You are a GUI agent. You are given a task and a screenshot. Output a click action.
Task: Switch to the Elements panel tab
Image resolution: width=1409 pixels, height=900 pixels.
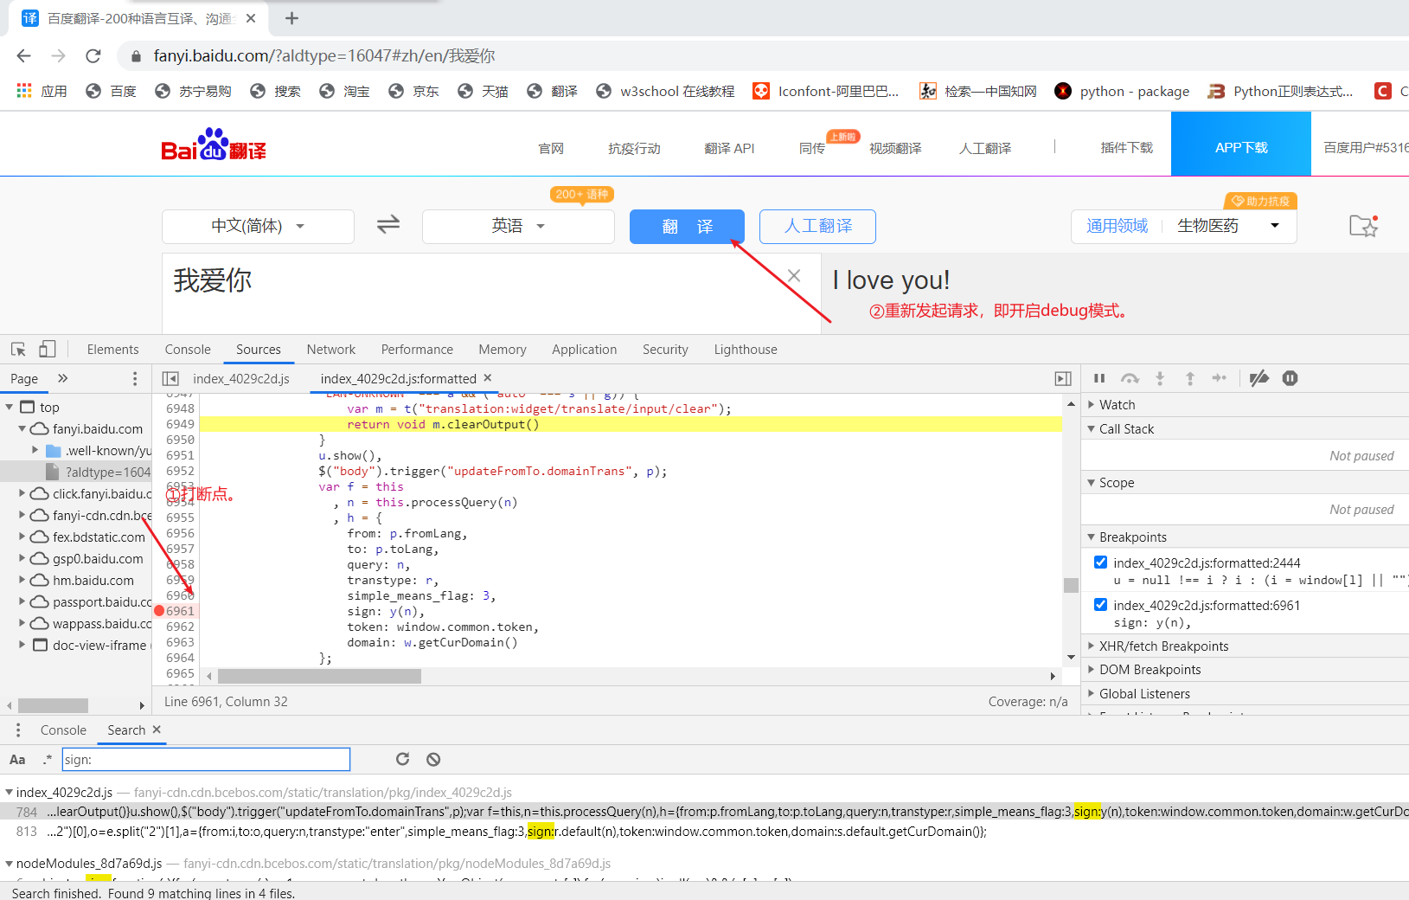click(x=112, y=350)
